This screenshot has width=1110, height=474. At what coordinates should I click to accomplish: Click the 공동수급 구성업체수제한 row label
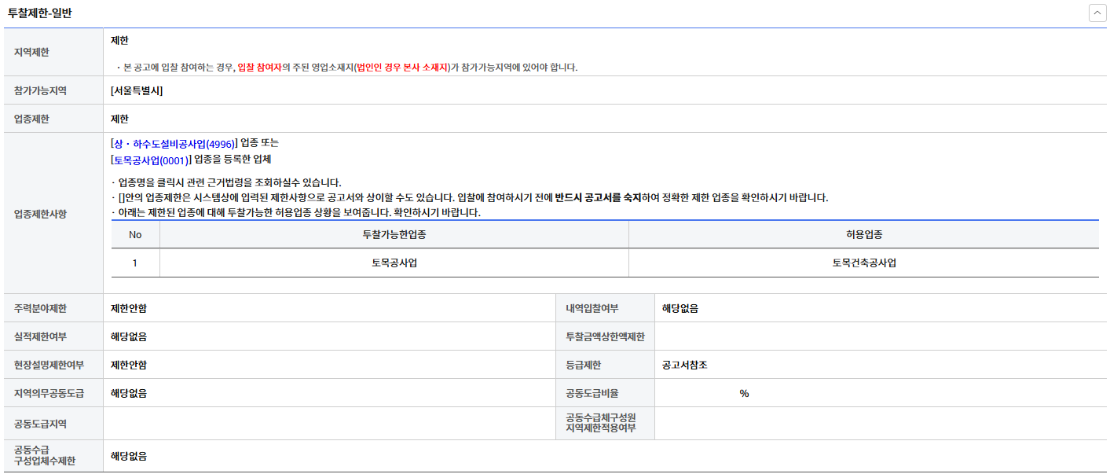[45, 456]
